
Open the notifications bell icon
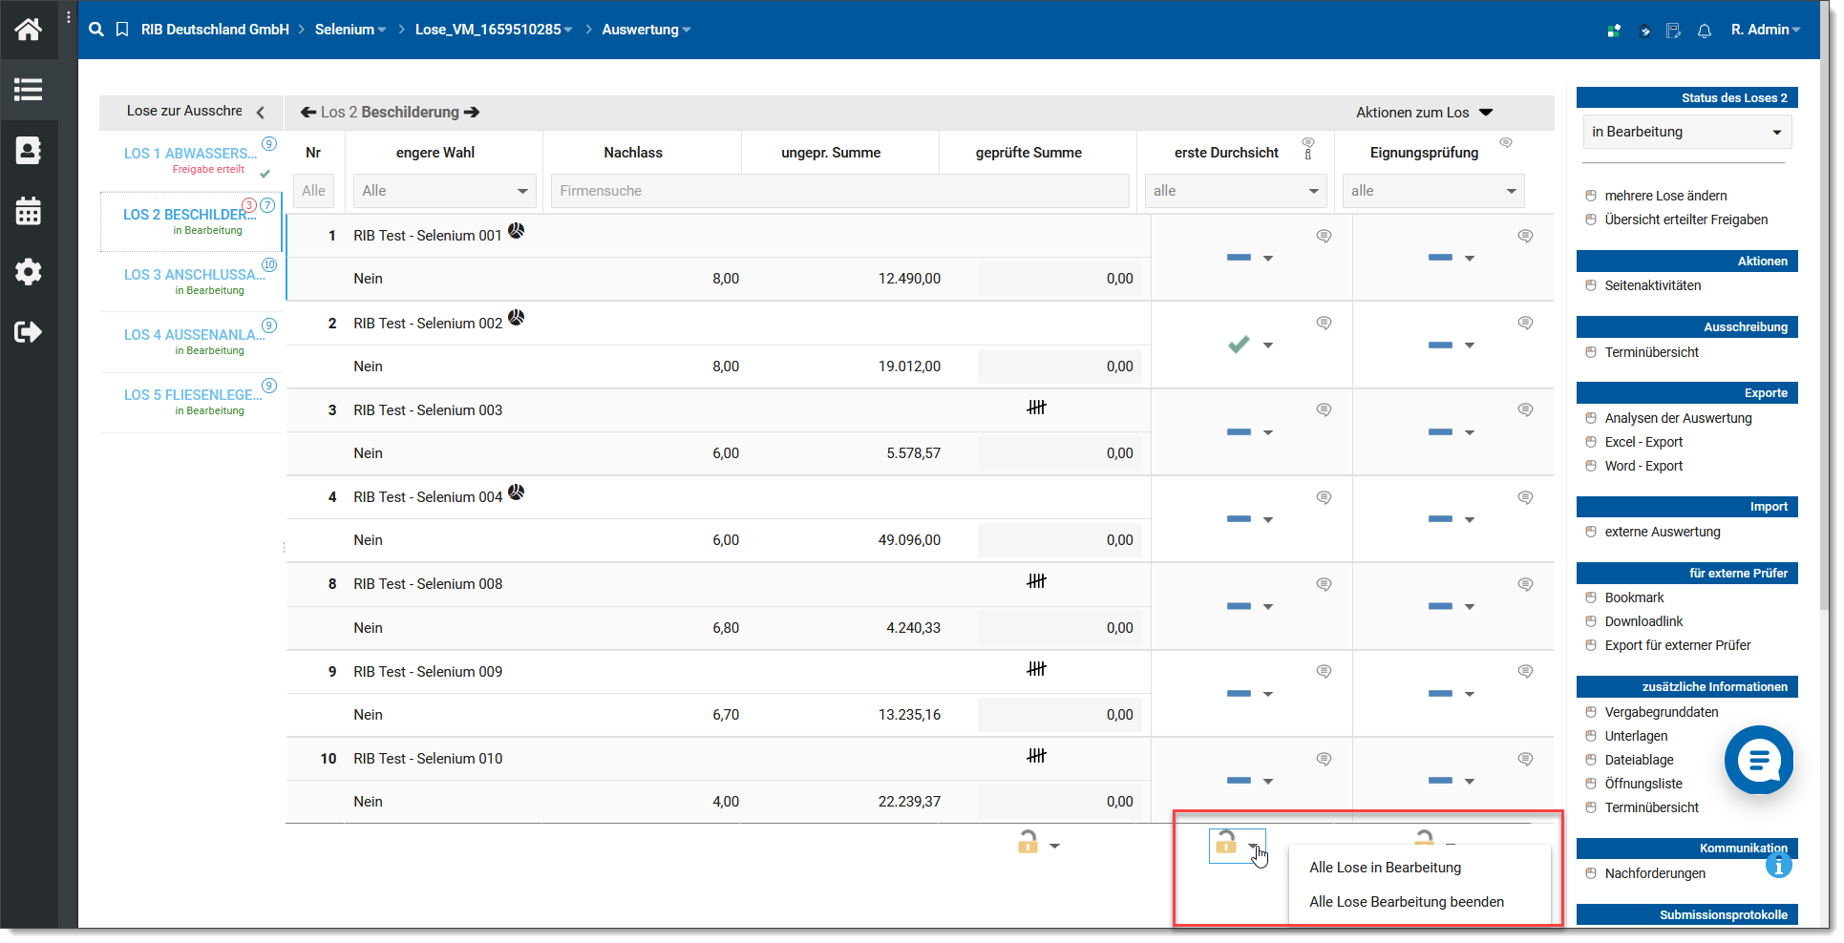[x=1704, y=31]
